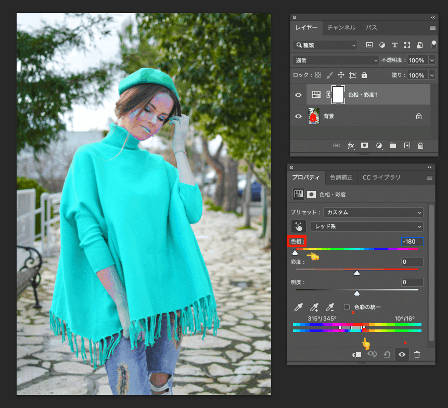This screenshot has height=408, width=448.
Task: Click the Lock all padlock icon
Action: point(364,75)
